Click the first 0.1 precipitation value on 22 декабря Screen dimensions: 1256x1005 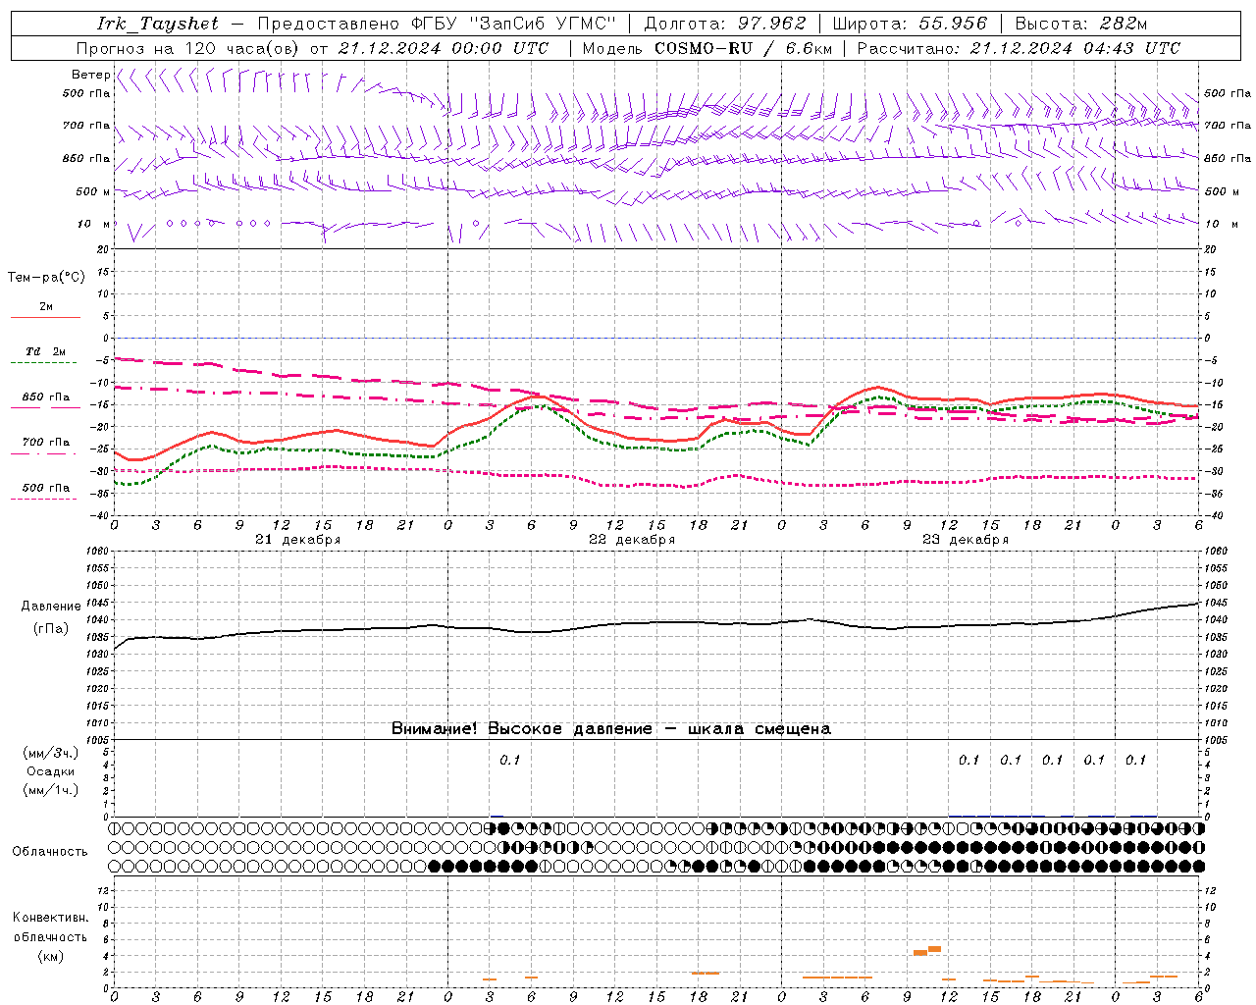point(509,760)
